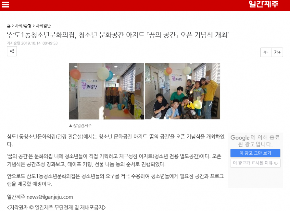Go to 홈 breadcrumb link
Viewport: 290px width, 211px height.
pyautogui.click(x=9, y=26)
